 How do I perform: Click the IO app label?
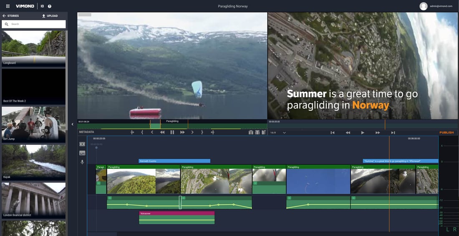43,6
